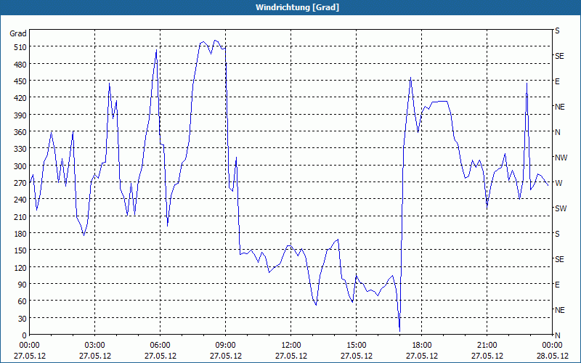Select the 420 axis label
This screenshot has height=363, width=581.
20,98
